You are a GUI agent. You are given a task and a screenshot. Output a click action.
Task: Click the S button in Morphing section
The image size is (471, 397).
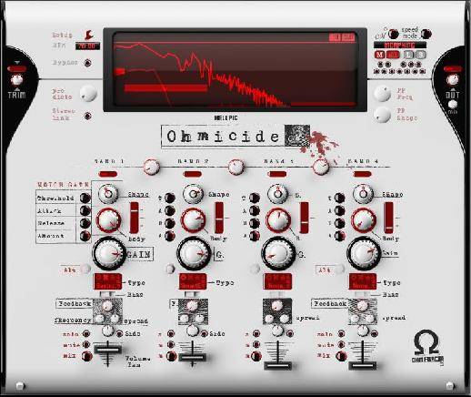420,55
